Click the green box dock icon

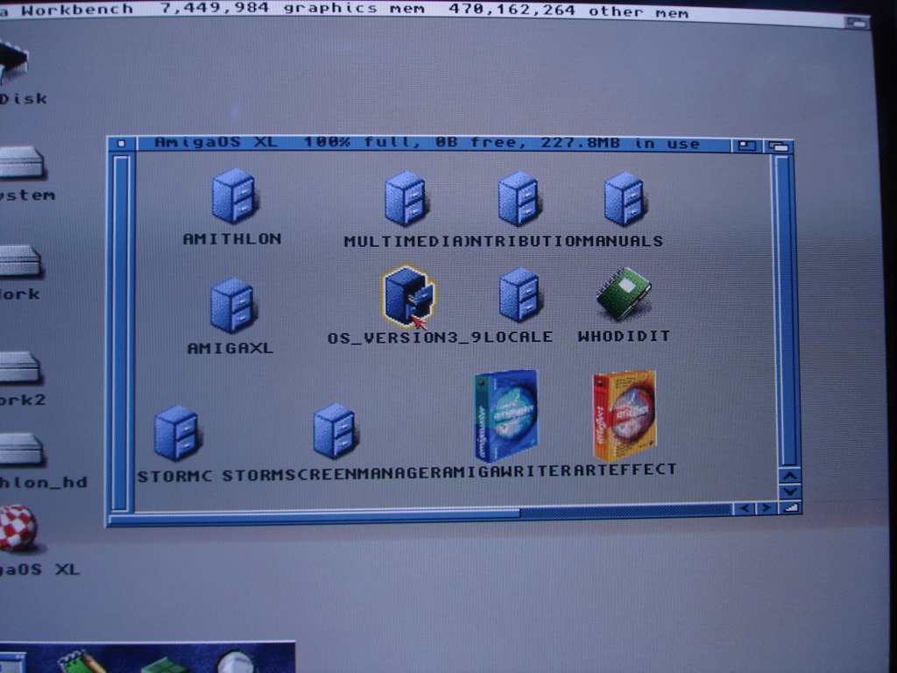[166, 665]
